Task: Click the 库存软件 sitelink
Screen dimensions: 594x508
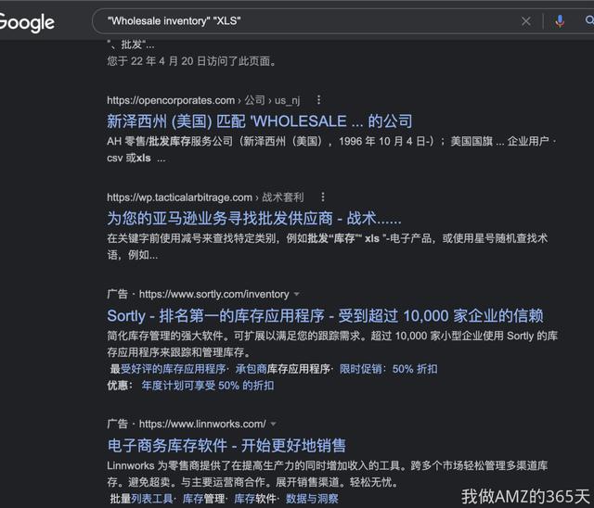Action: pos(255,499)
